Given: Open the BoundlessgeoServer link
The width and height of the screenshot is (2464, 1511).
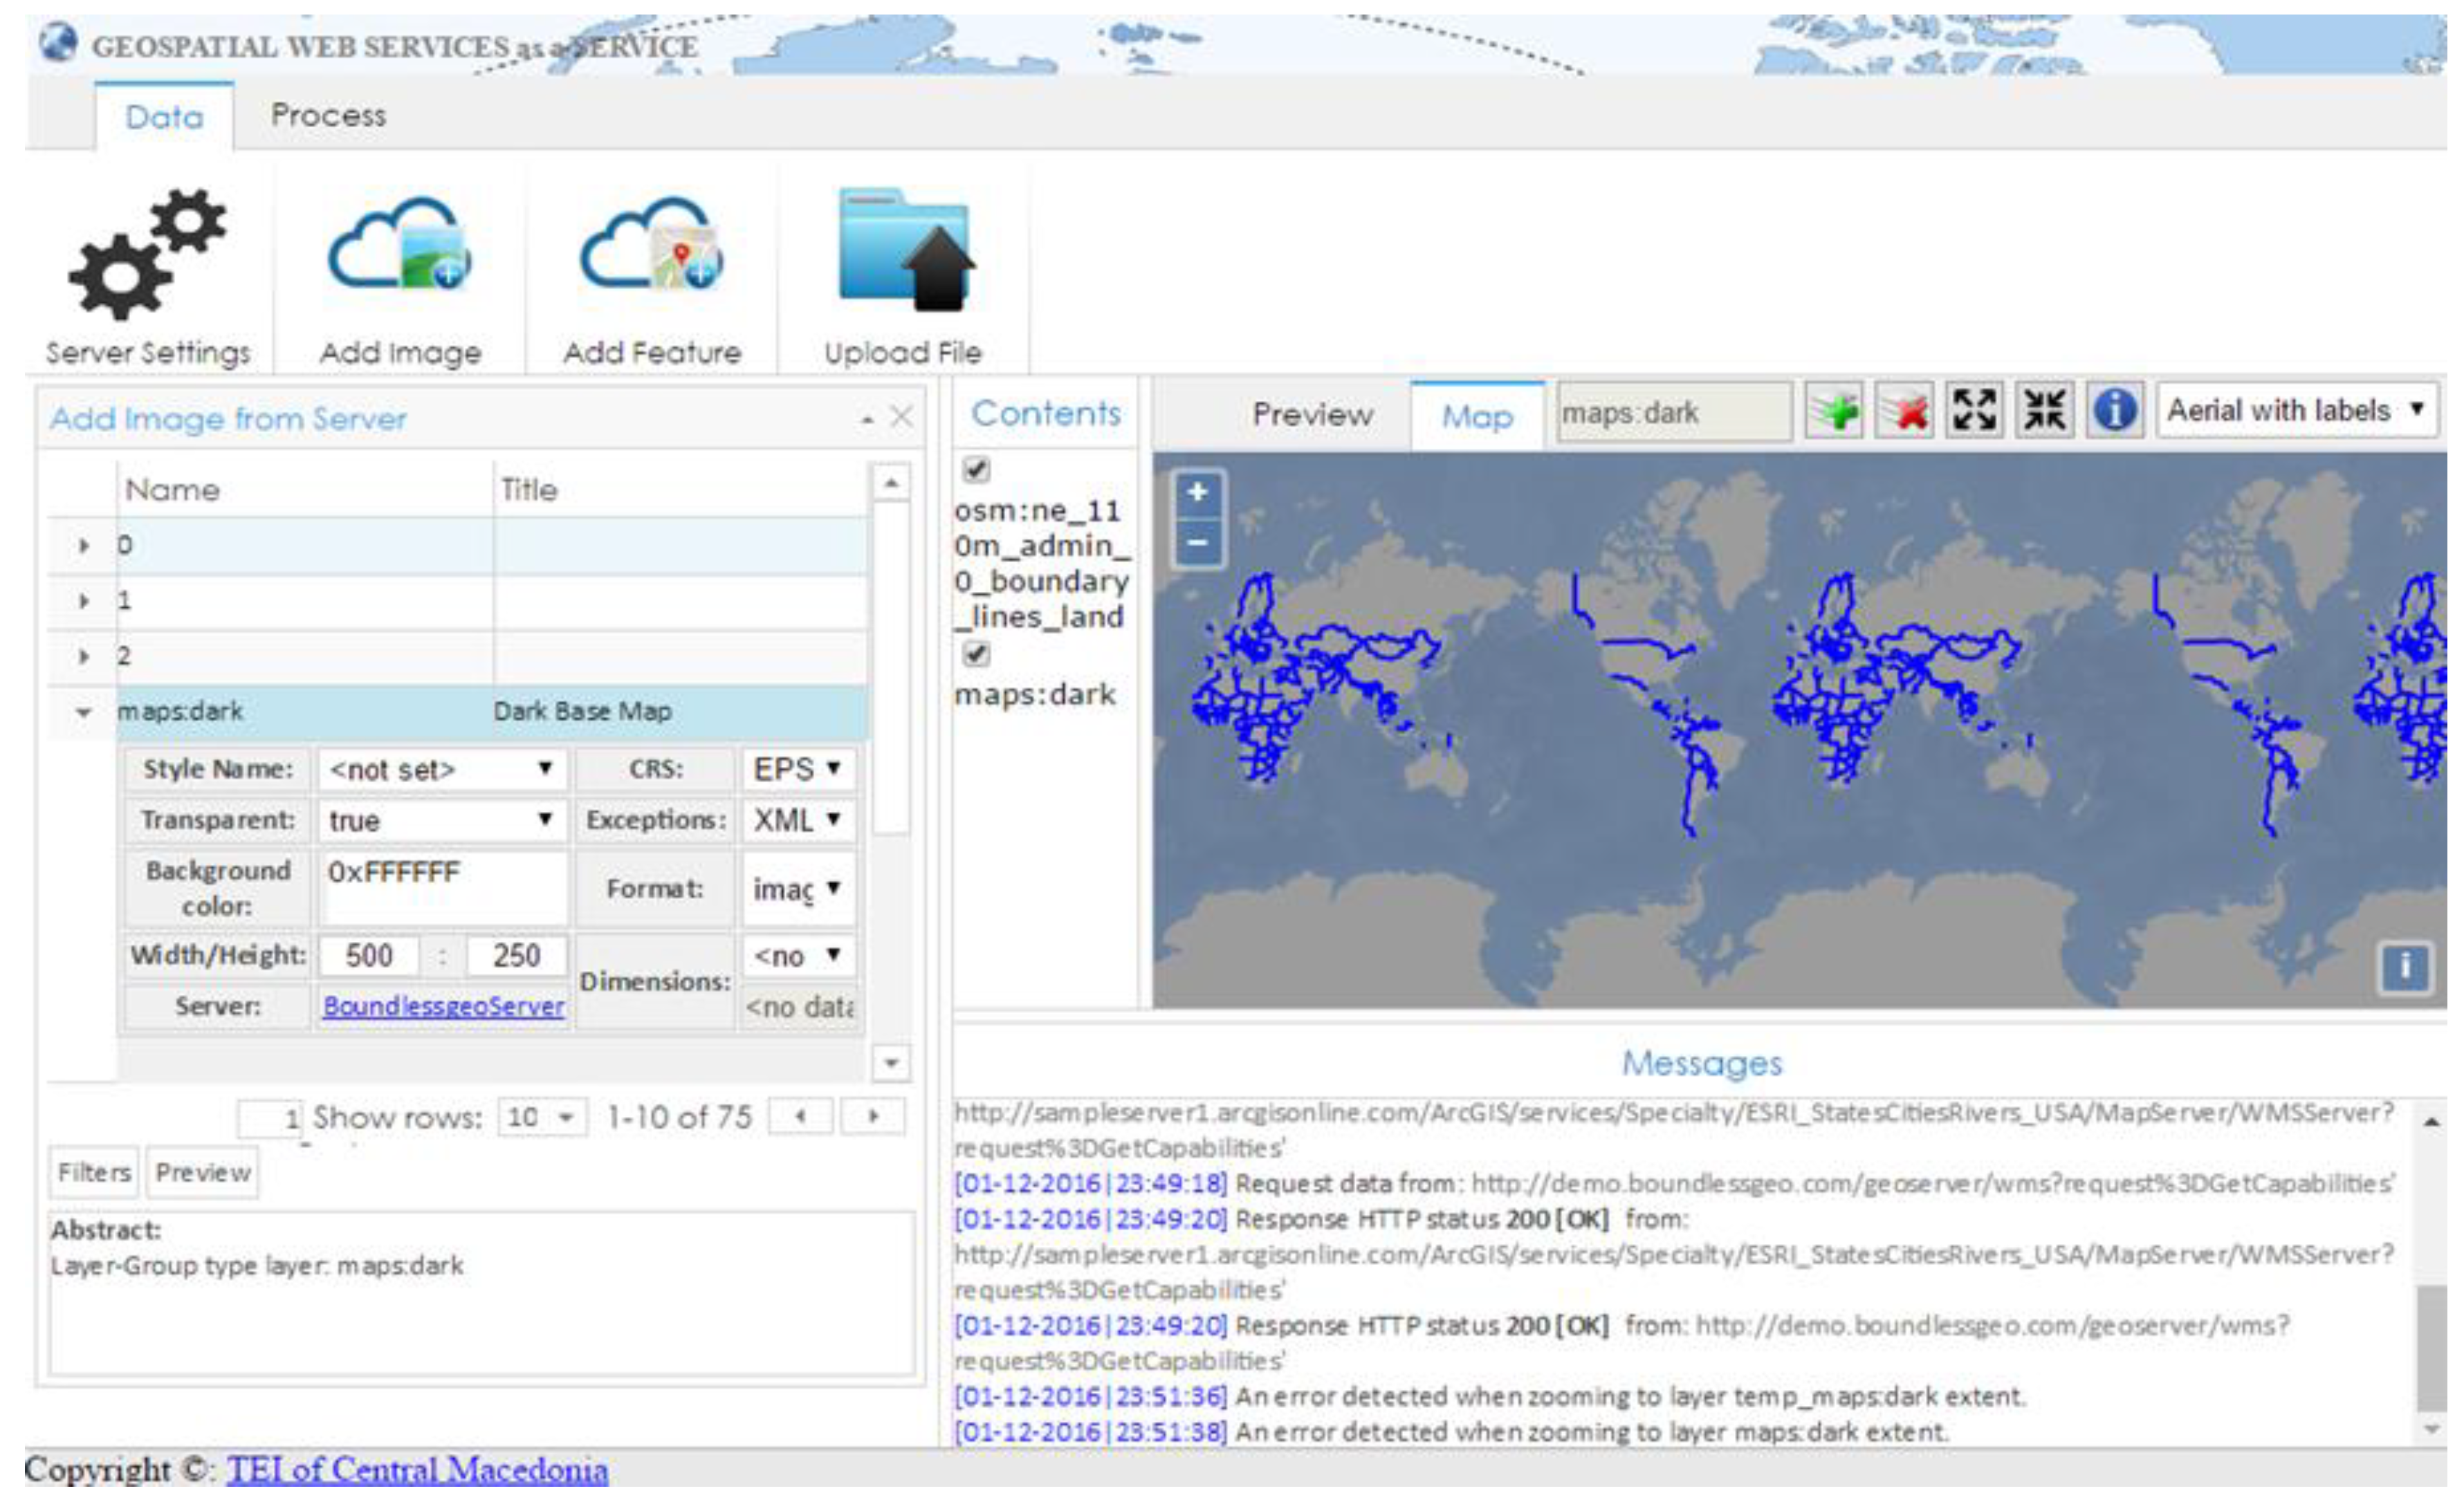Looking at the screenshot, I should (x=443, y=1006).
